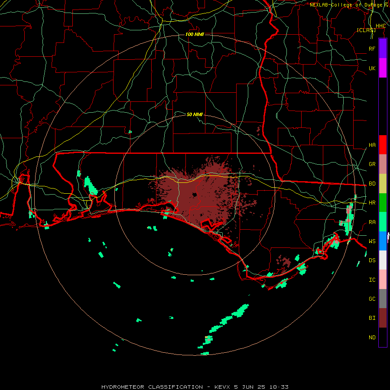Click the HA legend label
Viewport: 390px width, 390px height.
click(372, 145)
